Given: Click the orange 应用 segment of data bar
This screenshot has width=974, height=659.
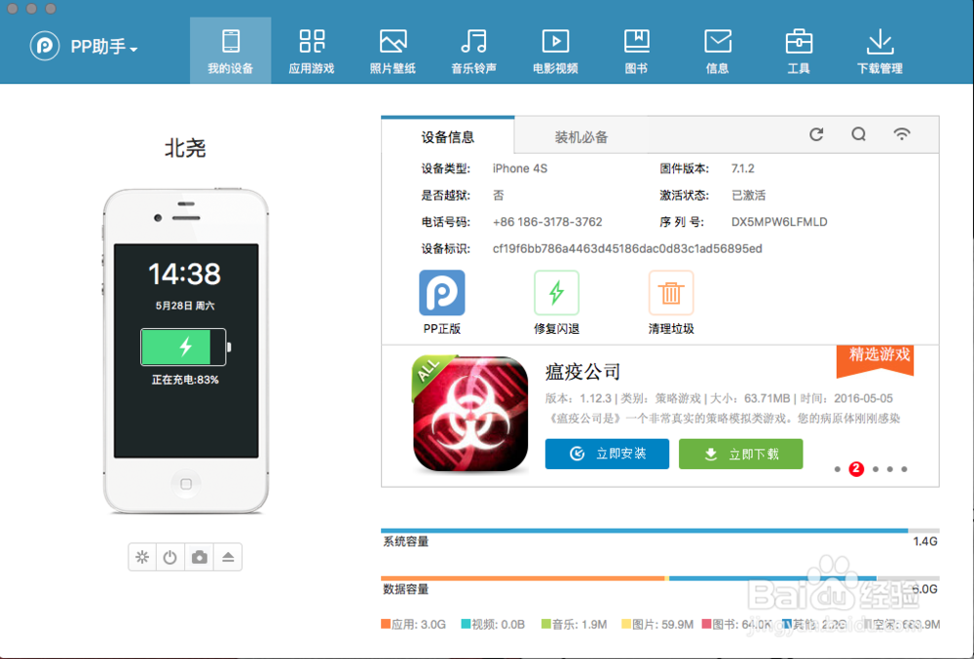Looking at the screenshot, I should (x=522, y=578).
